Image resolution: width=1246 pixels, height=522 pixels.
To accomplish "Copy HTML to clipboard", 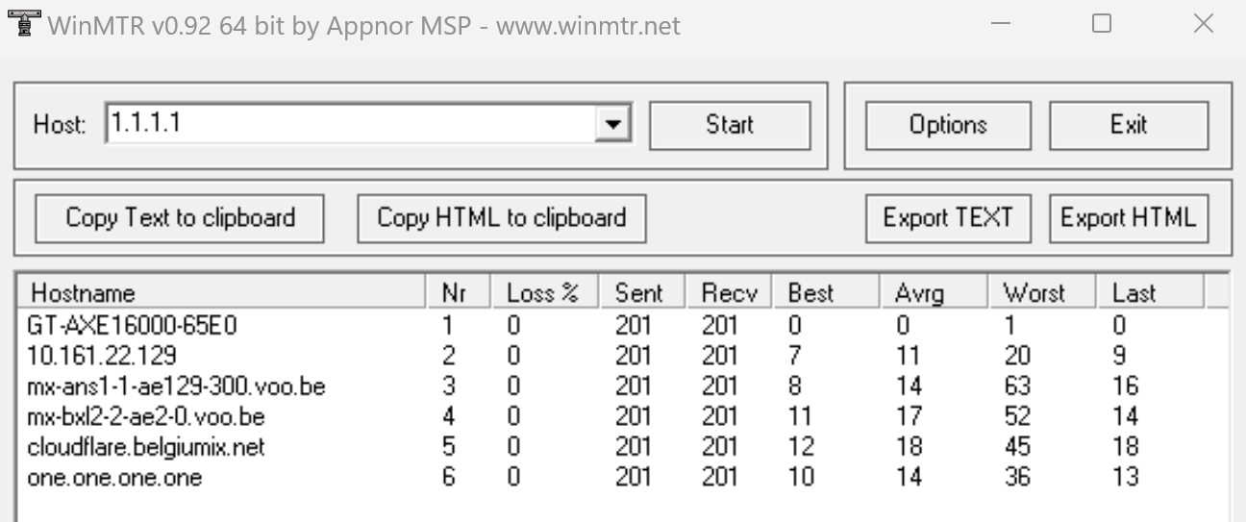I will pyautogui.click(x=502, y=218).
